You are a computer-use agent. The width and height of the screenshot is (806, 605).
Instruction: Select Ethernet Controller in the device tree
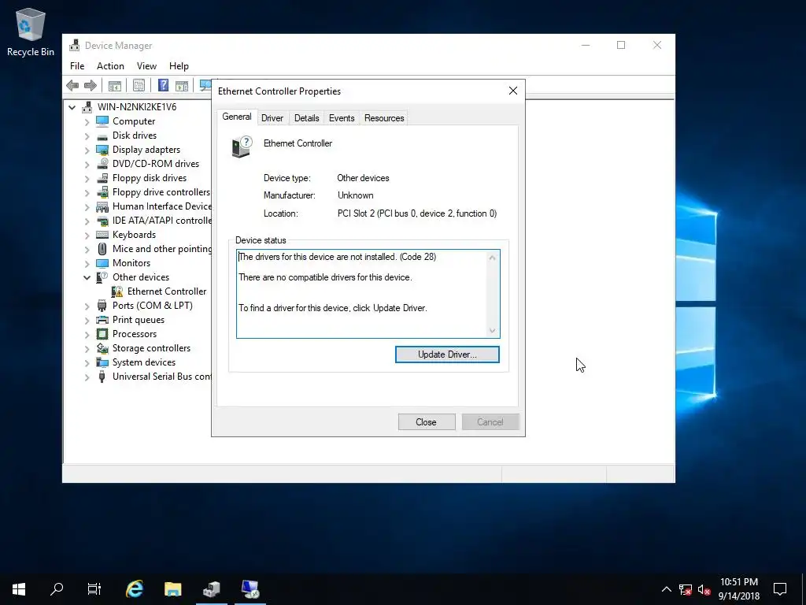[167, 291]
